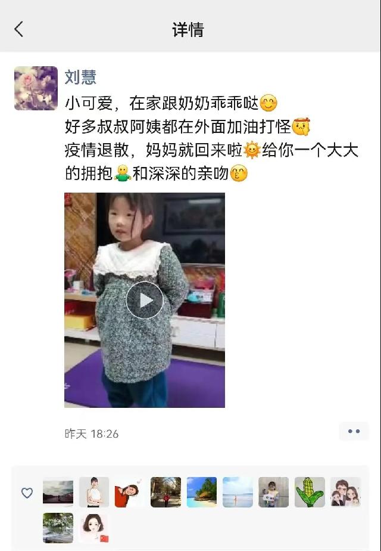Open the waterfall avatar liker's profile
Viewport: 381px width, 551px height.
58,528
